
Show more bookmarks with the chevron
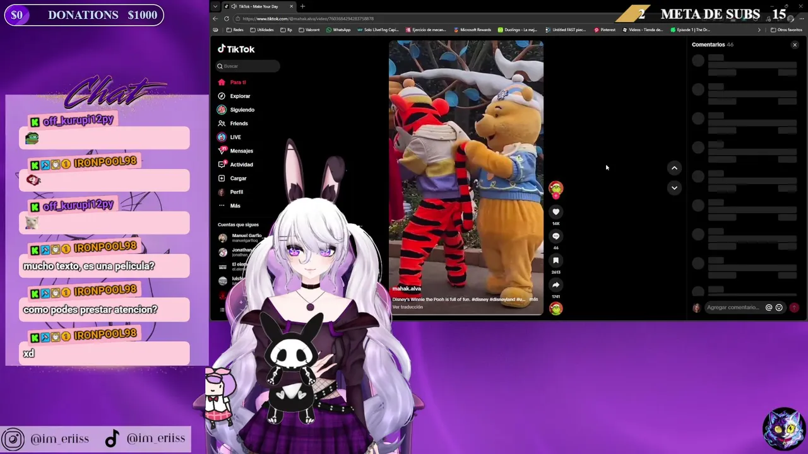759,30
